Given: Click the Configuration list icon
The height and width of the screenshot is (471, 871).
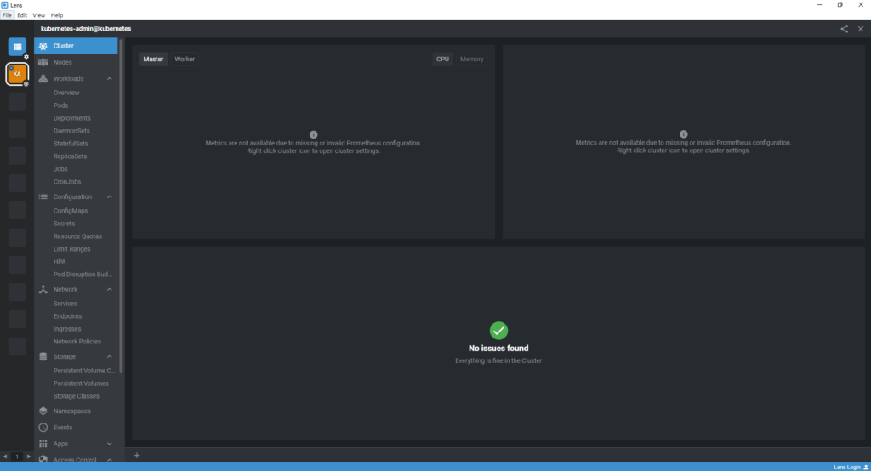Looking at the screenshot, I should (x=43, y=196).
